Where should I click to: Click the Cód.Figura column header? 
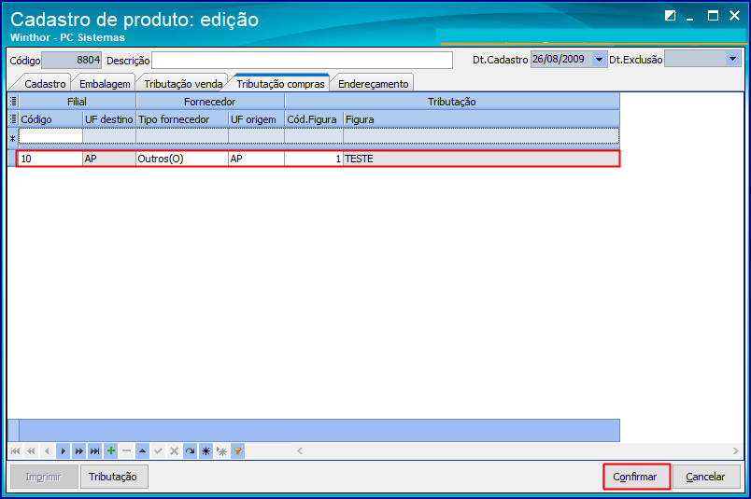click(x=314, y=119)
